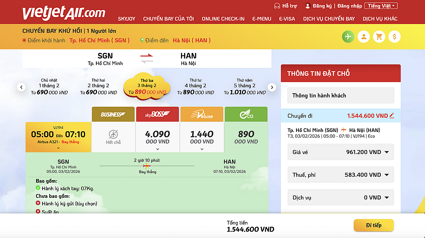425x238 pixels.
Task: Pick the SkyBoss 4.090 fare option
Action: click(158, 137)
